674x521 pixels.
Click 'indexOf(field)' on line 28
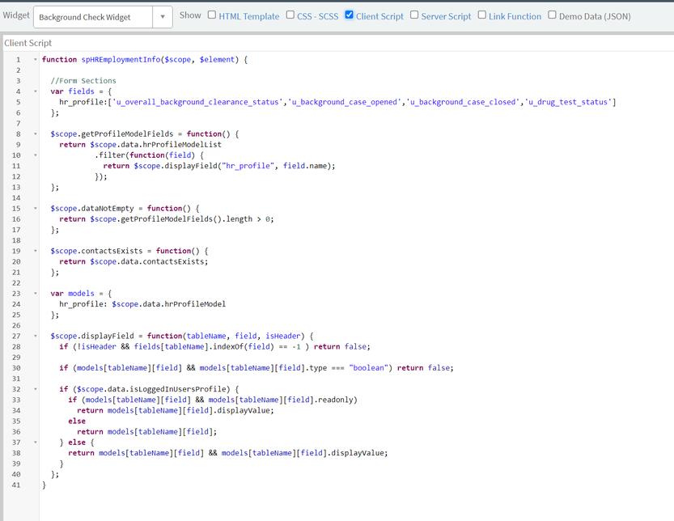(x=244, y=347)
